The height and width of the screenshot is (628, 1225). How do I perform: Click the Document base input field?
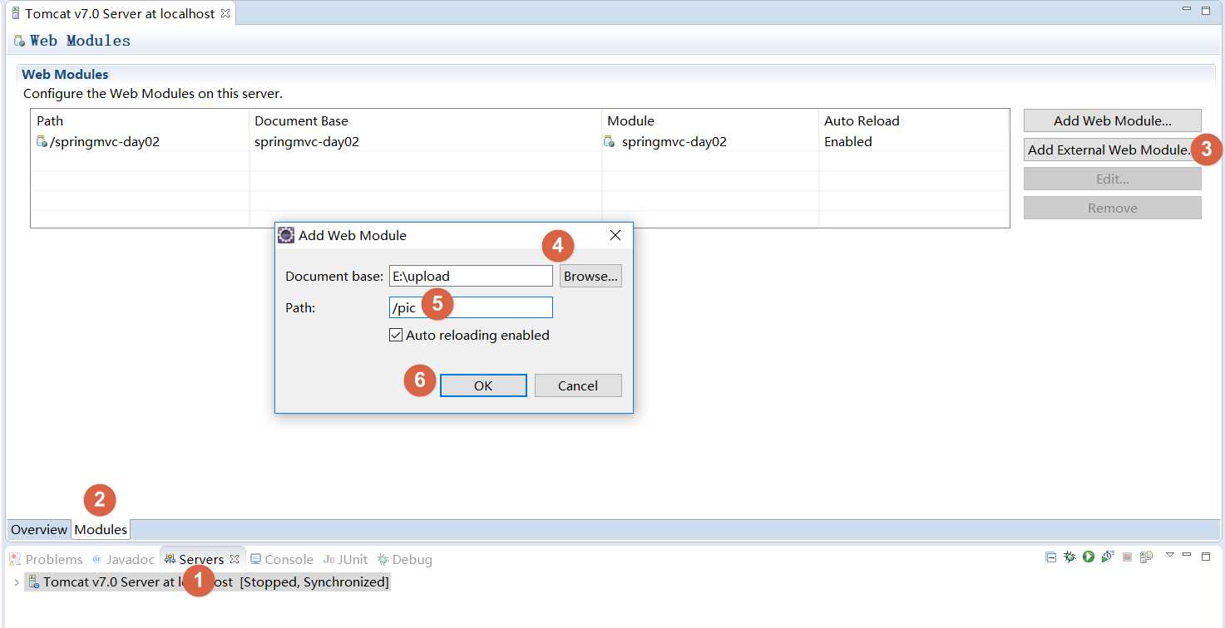pyautogui.click(x=471, y=276)
